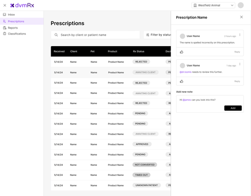The width and height of the screenshot is (251, 196).
Task: Click the Reports sidebar icon
Action: [x=5, y=28]
